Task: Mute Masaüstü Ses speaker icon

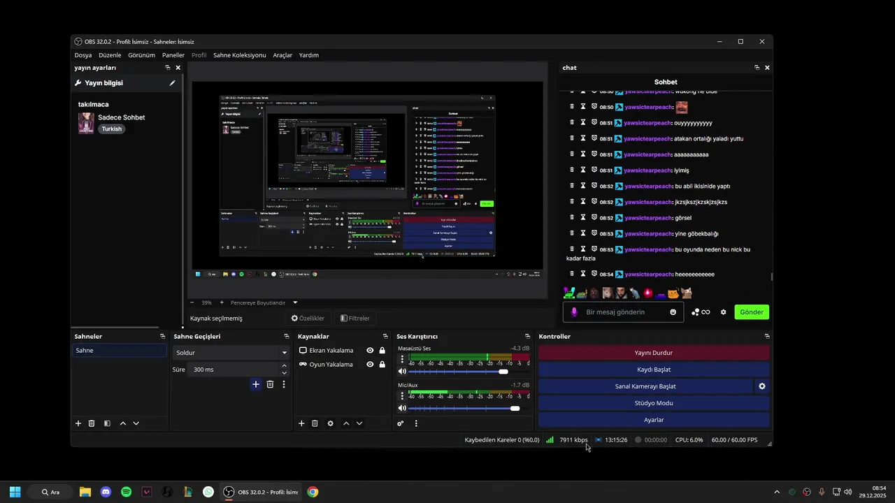Action: coord(402,372)
